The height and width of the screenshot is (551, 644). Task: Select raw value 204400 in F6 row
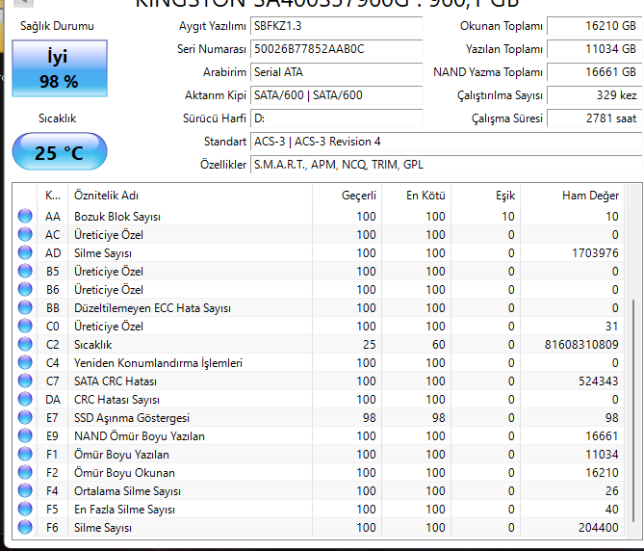[x=599, y=527]
